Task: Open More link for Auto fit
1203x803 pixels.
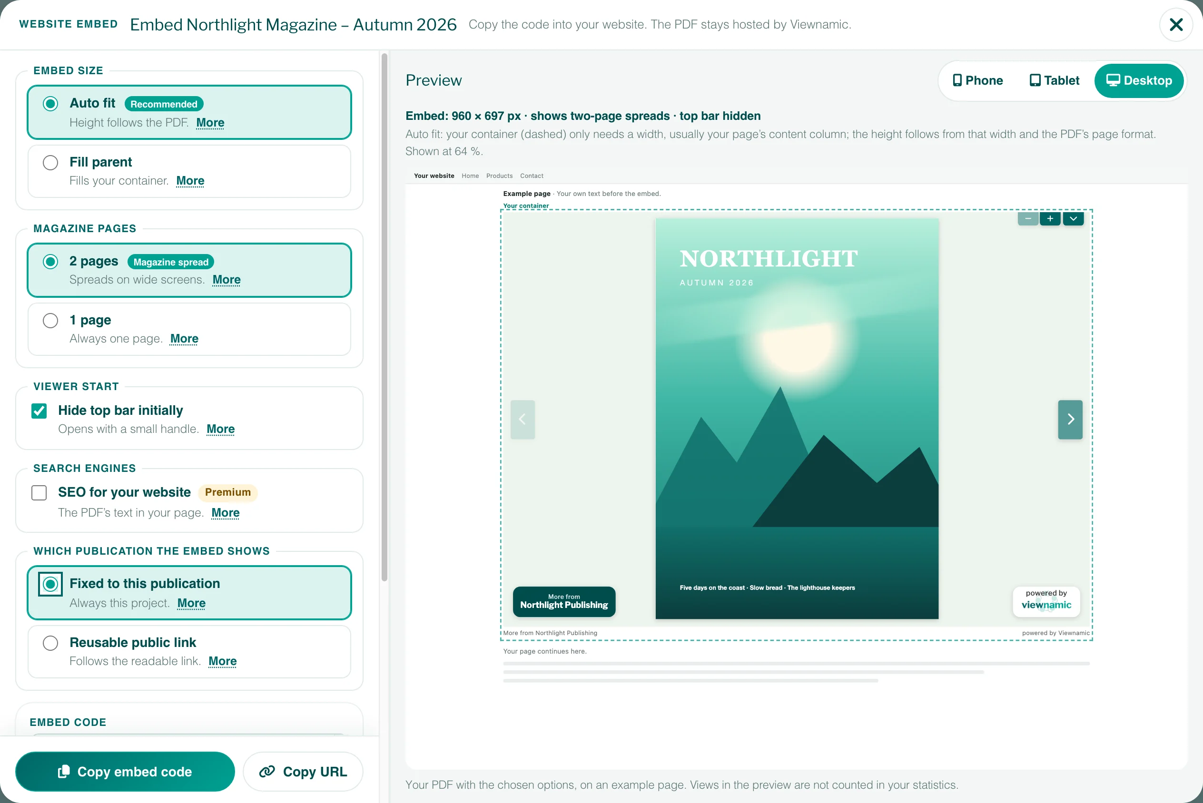Action: (x=210, y=122)
